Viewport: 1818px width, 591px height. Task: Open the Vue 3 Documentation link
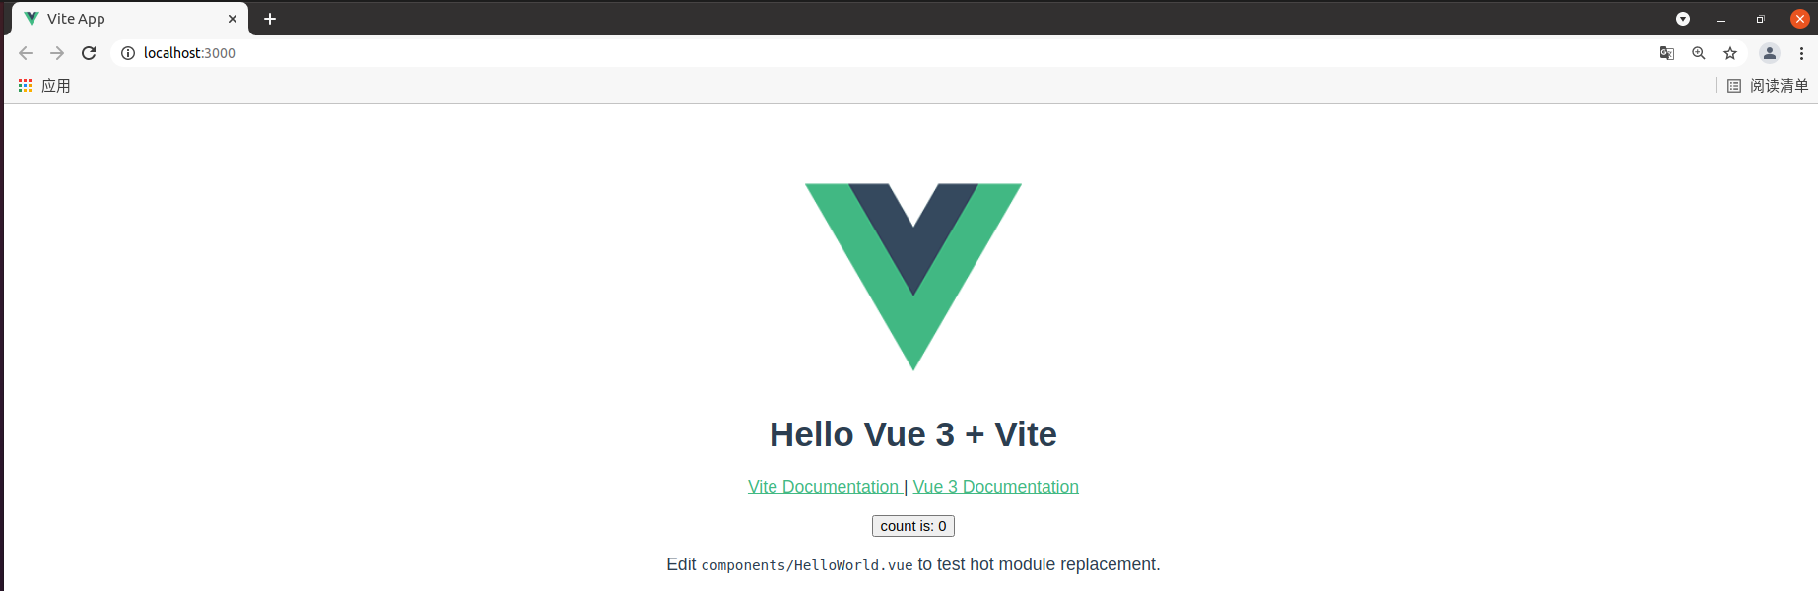995,487
